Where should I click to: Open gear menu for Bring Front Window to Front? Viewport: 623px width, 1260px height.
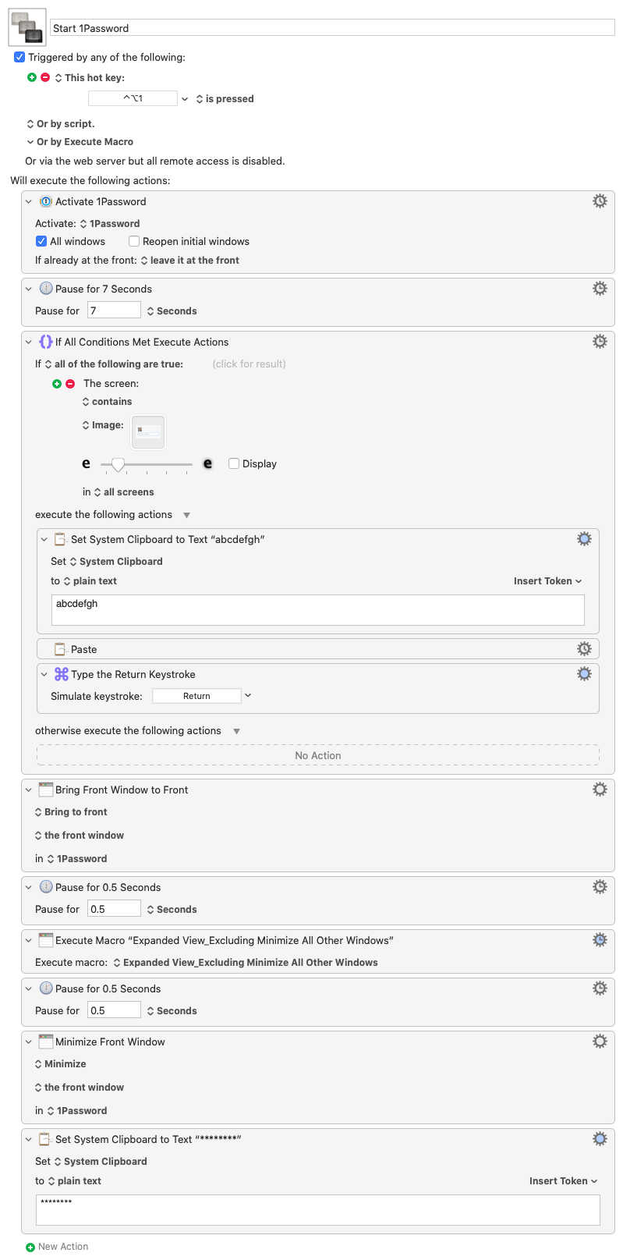[600, 790]
